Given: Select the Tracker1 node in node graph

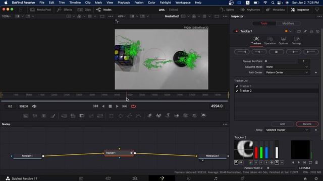Looking at the screenshot, I should click(119, 153).
